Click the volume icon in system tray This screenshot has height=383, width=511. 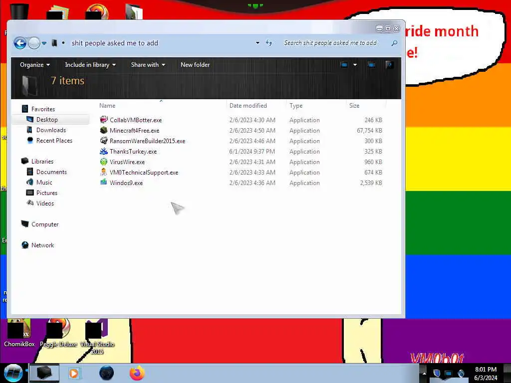point(461,373)
